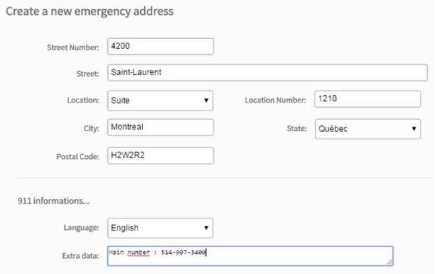Screen dimensions: 436x274
Task: Click inside the Extra data text area
Action: [x=250, y=256]
